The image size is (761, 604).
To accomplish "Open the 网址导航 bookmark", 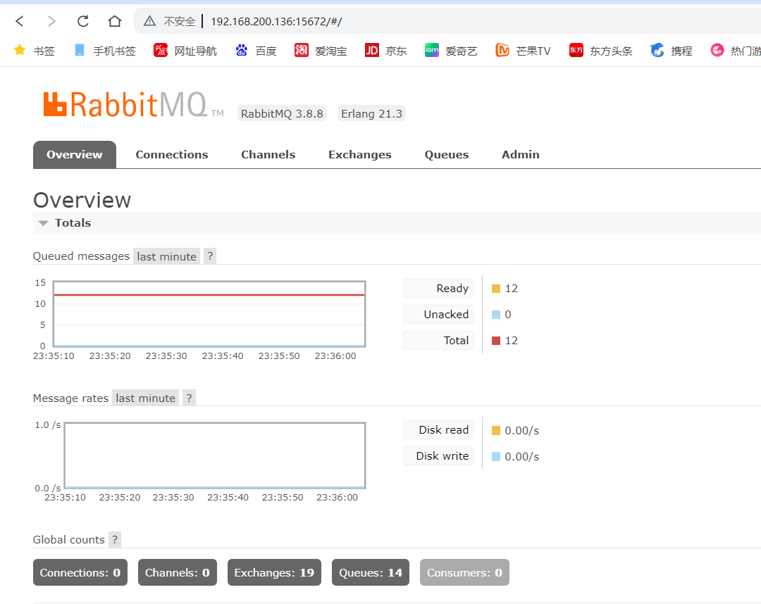I will tap(185, 51).
